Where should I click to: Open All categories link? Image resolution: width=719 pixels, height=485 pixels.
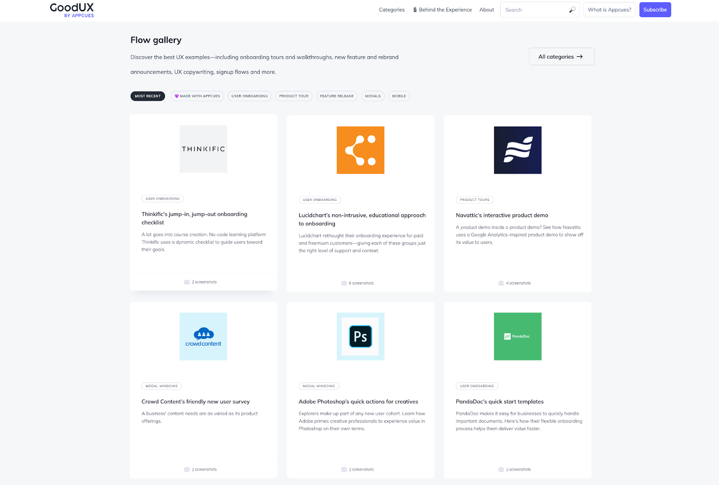pos(562,57)
